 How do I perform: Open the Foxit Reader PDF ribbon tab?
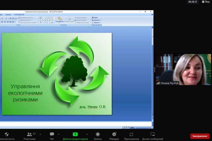point(19,15)
